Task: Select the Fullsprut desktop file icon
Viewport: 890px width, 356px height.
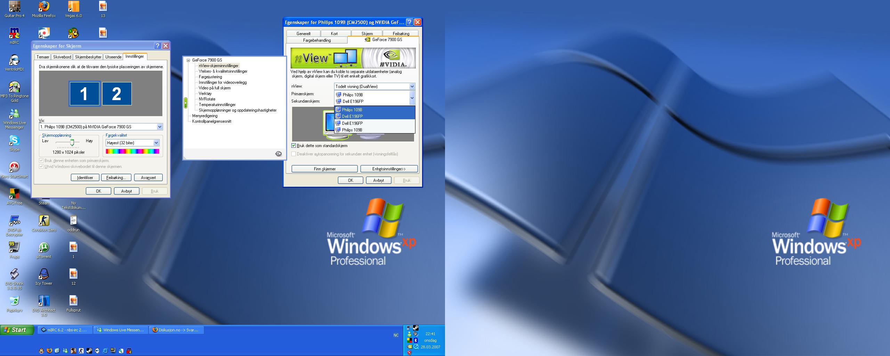Action: coord(73,304)
